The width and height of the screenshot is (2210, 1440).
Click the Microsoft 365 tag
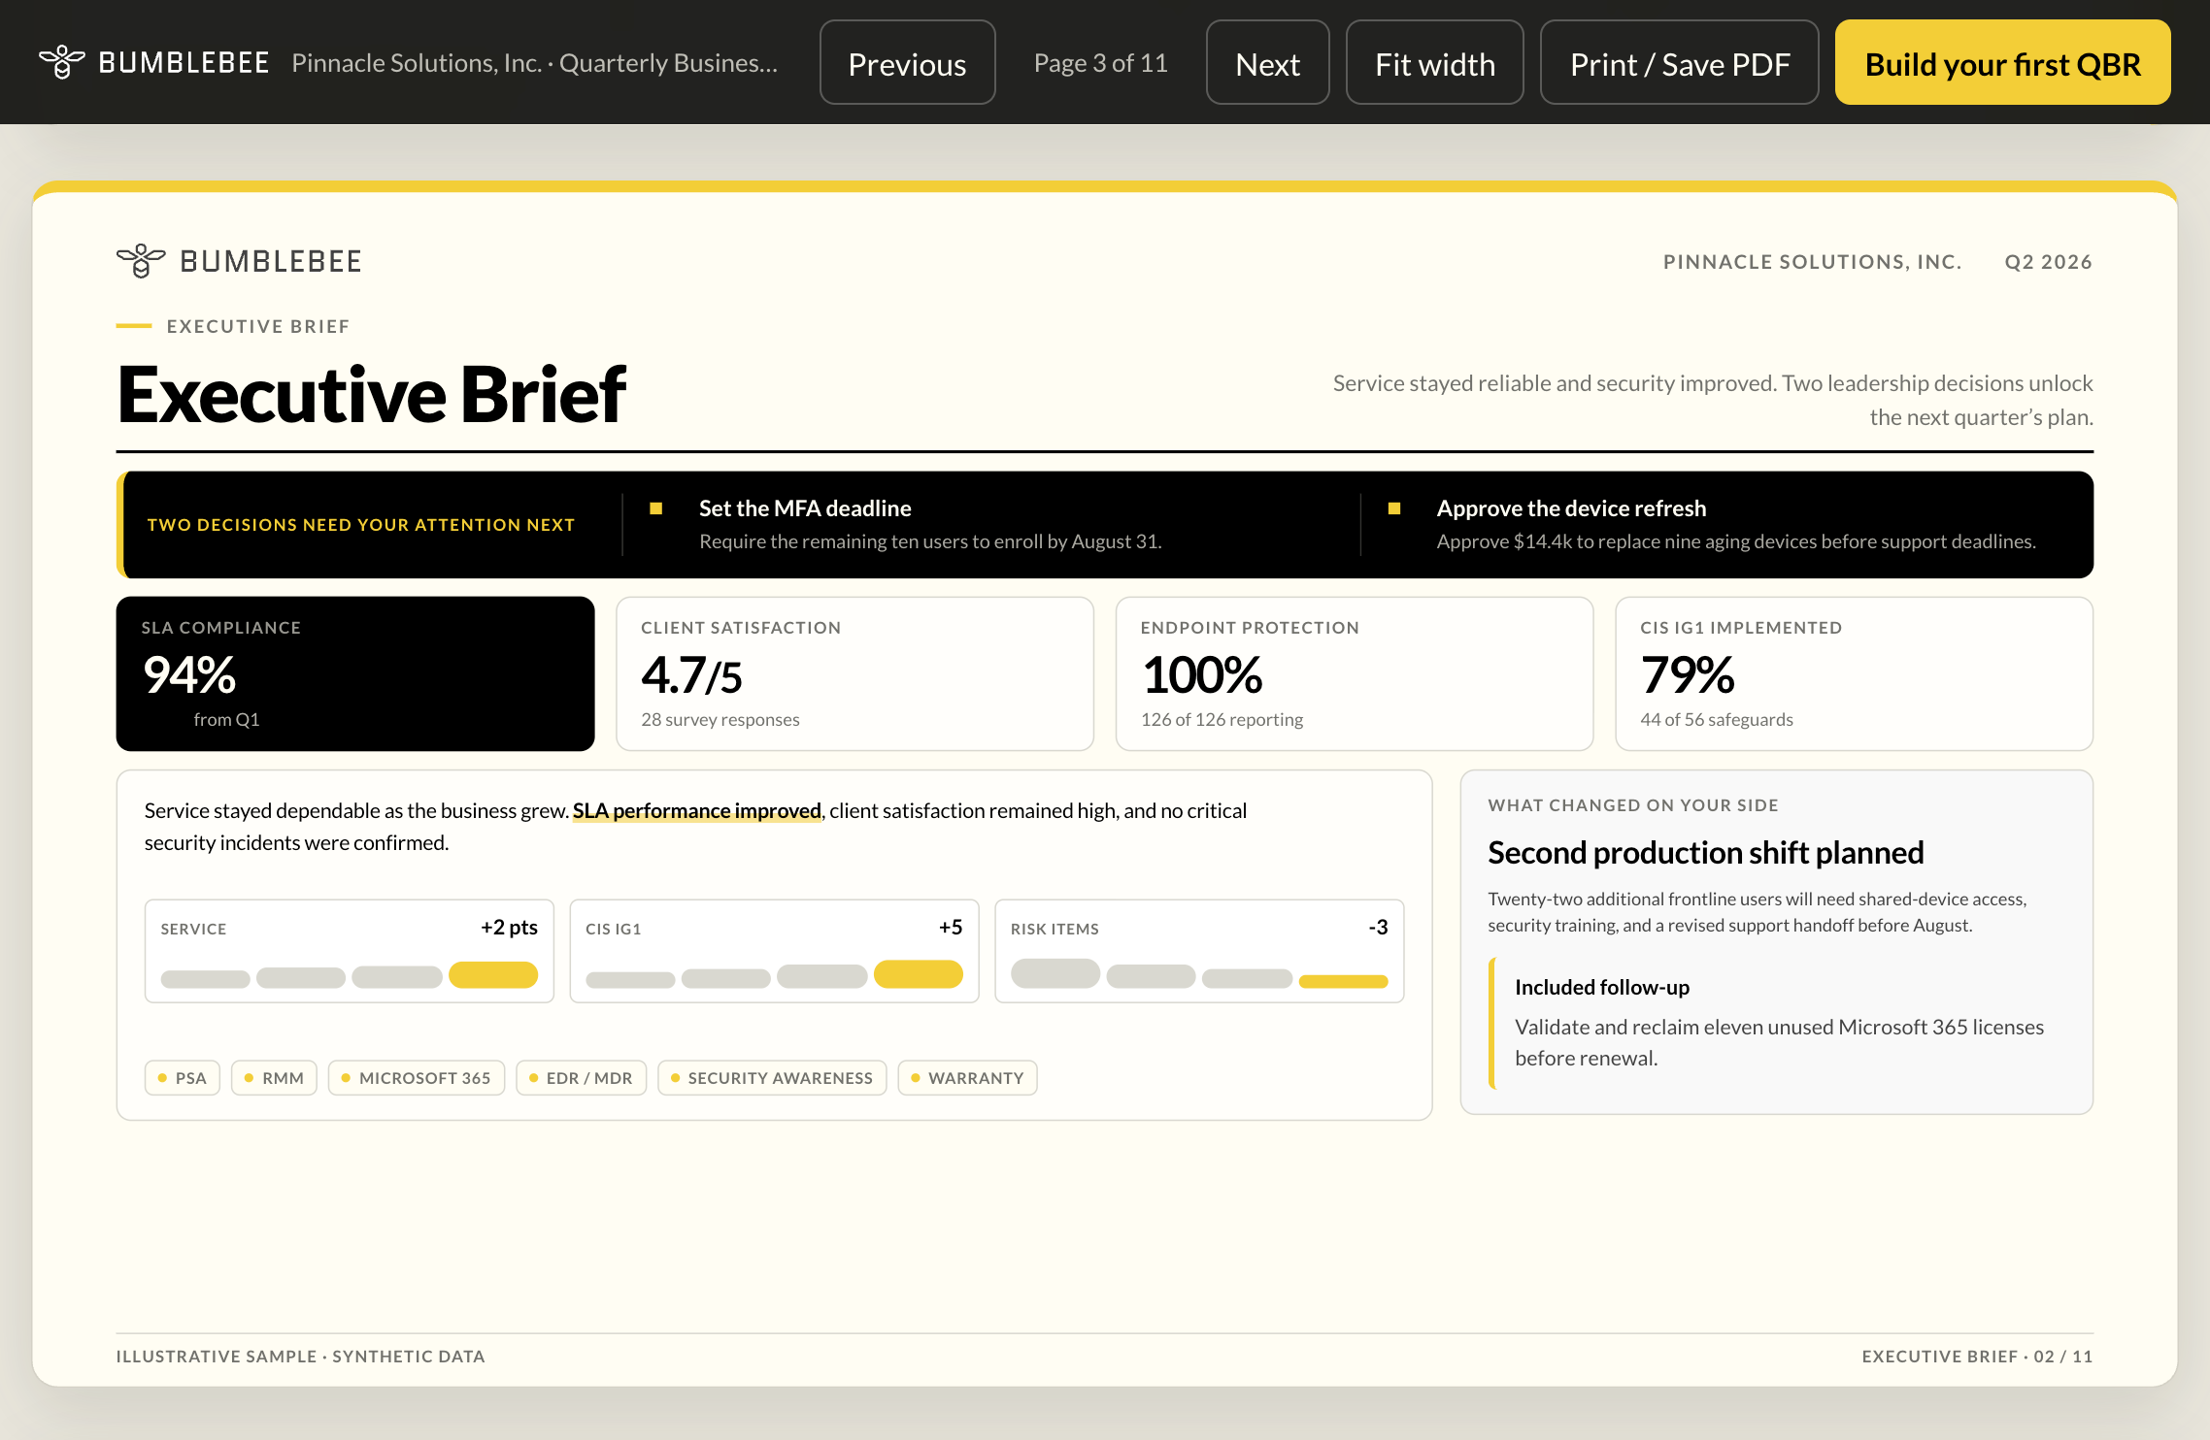coord(417,1078)
